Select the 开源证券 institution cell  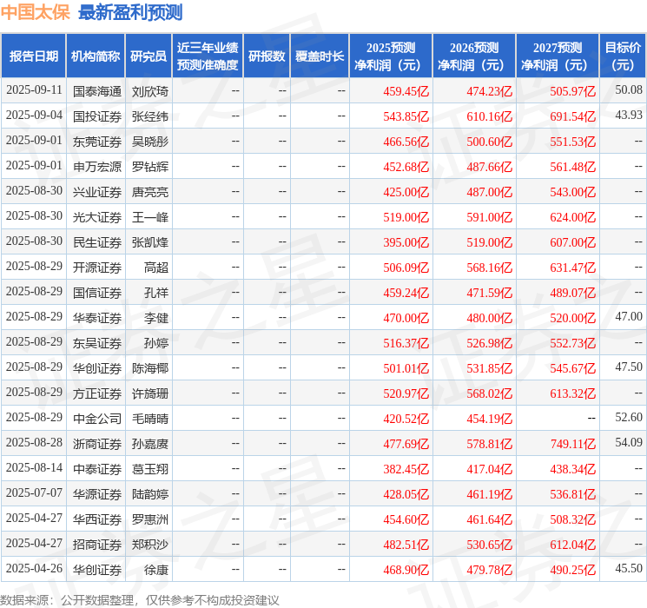point(97,268)
